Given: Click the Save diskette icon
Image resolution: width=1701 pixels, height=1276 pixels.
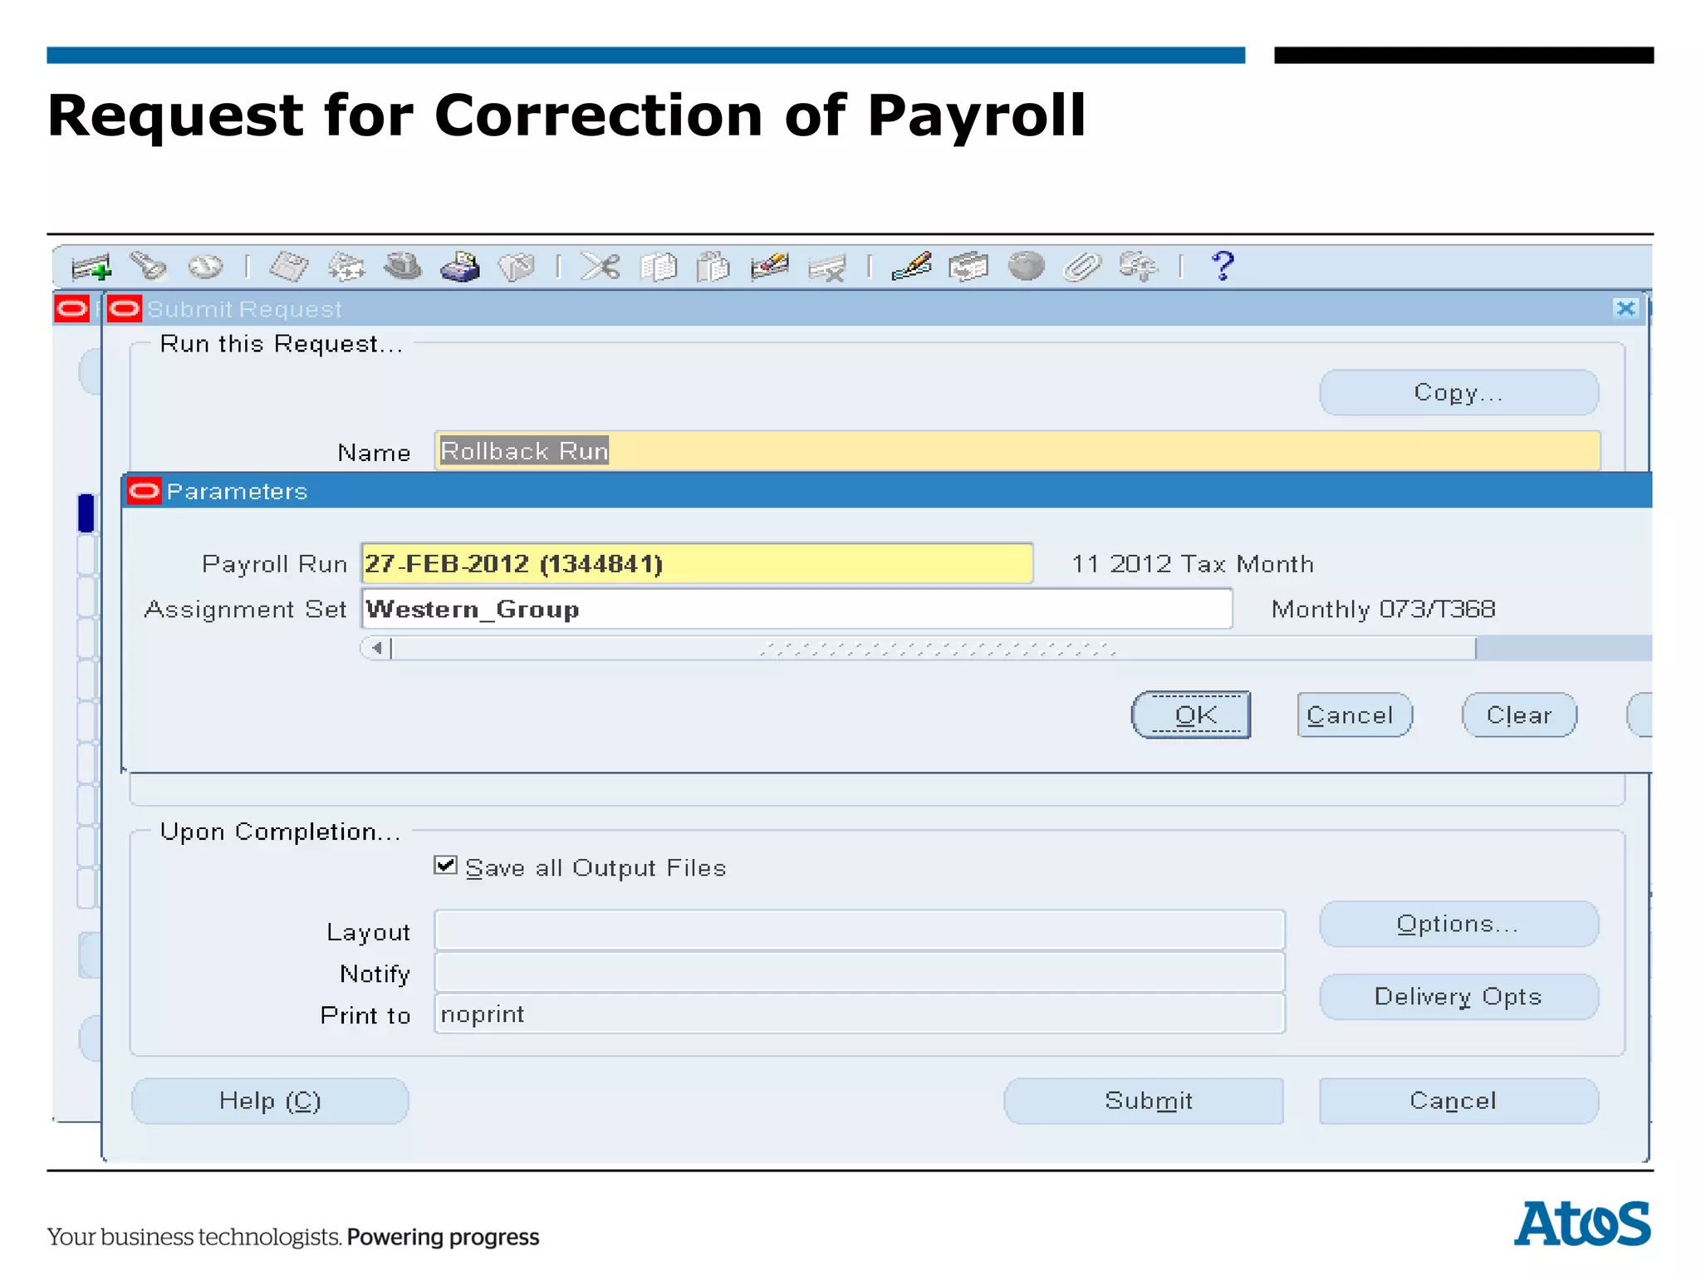Looking at the screenshot, I should [288, 267].
